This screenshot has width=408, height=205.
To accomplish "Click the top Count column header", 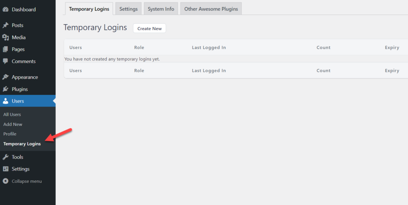I will tap(324, 48).
